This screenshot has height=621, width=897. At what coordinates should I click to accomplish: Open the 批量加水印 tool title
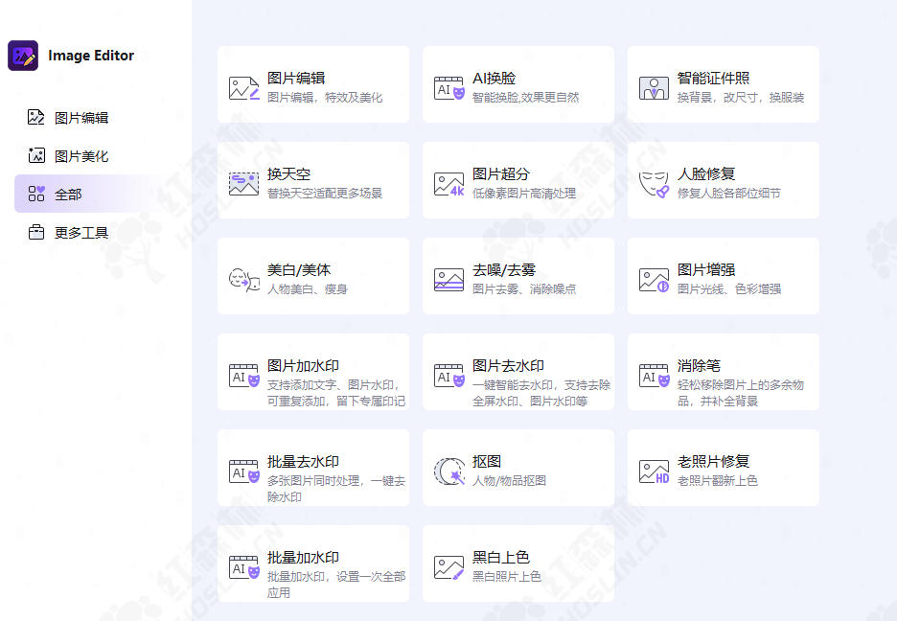point(303,558)
